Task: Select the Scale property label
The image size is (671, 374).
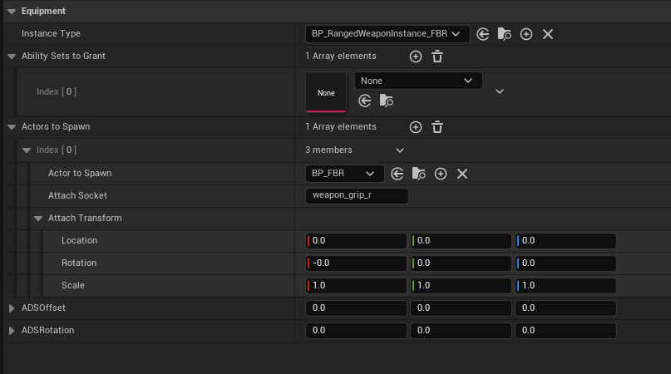Action: point(72,285)
